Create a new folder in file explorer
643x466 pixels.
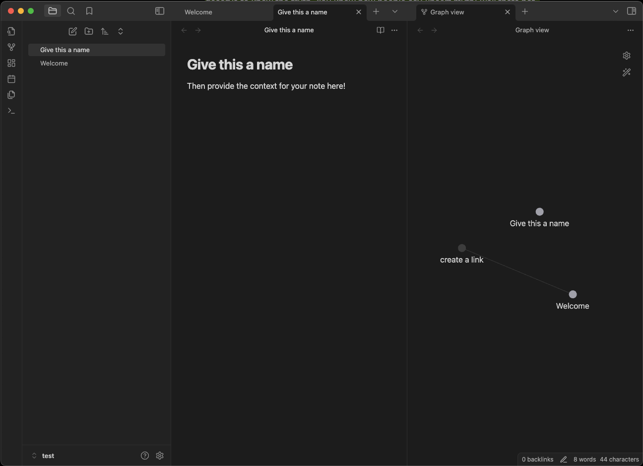[x=89, y=31]
